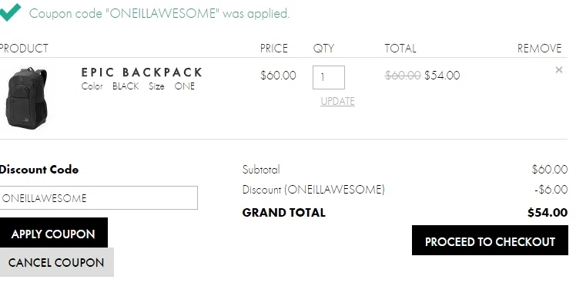Click the CANCEL COUPON button

pos(56,262)
